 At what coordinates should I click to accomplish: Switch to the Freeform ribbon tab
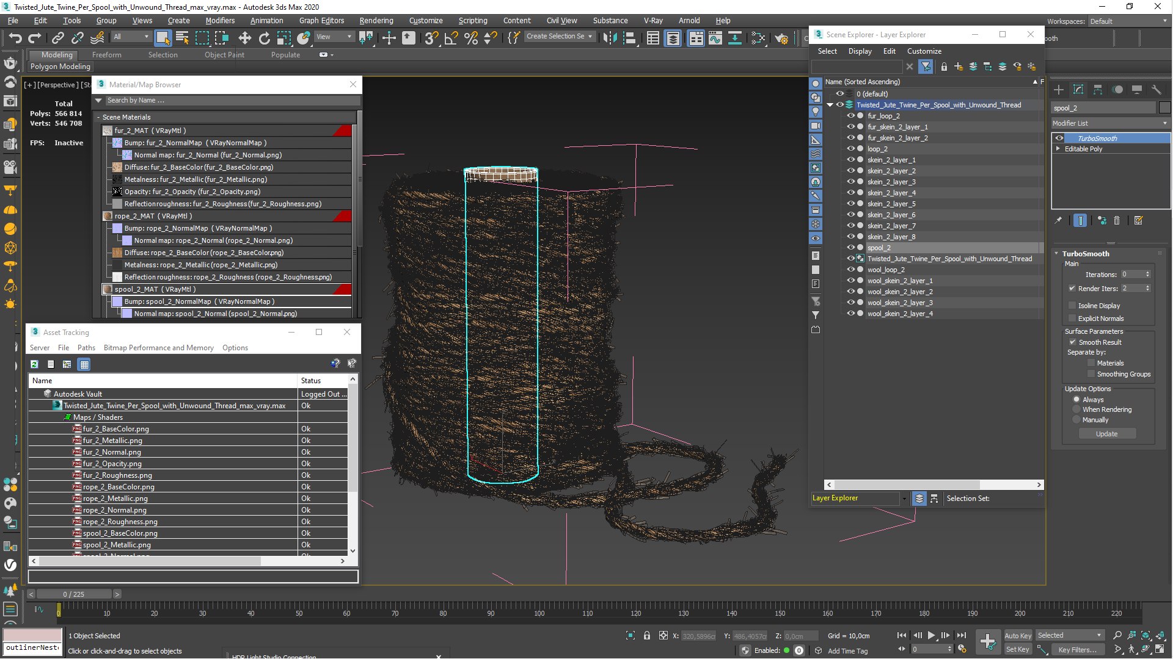[x=107, y=55]
